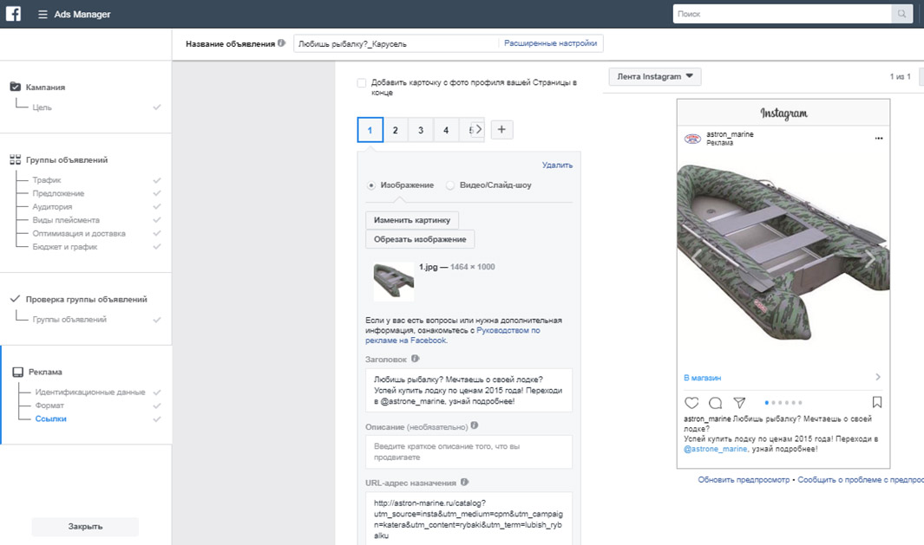The image size is (924, 545).
Task: Open Группы объявлений under Проверка section
Action: pos(69,320)
